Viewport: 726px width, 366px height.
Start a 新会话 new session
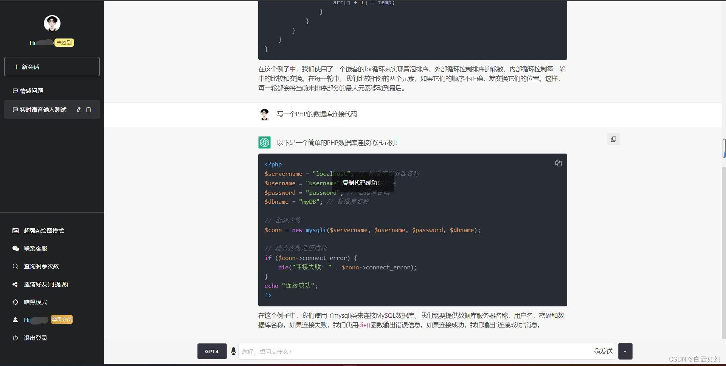click(x=52, y=67)
